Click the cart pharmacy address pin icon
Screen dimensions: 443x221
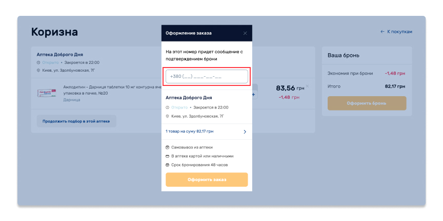[x=38, y=70]
